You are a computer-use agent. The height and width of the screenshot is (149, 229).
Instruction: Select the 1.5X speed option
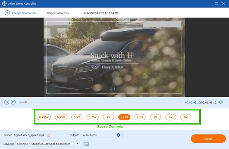tap(140, 117)
